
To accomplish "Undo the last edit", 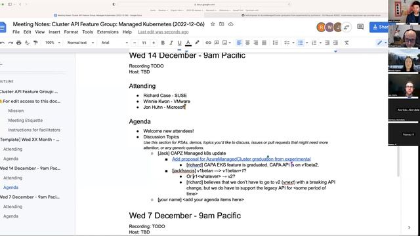I will tap(3, 43).
